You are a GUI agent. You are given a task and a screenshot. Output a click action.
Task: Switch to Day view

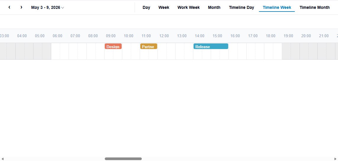click(x=147, y=8)
